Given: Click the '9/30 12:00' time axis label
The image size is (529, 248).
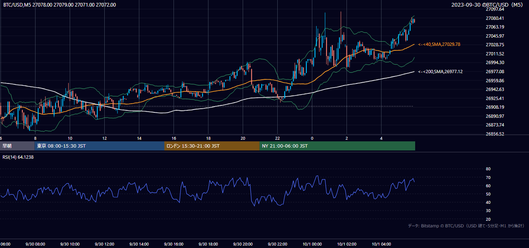Looking at the screenshot, I should click(105, 244).
